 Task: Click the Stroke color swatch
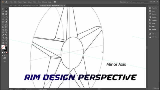[5, 49]
